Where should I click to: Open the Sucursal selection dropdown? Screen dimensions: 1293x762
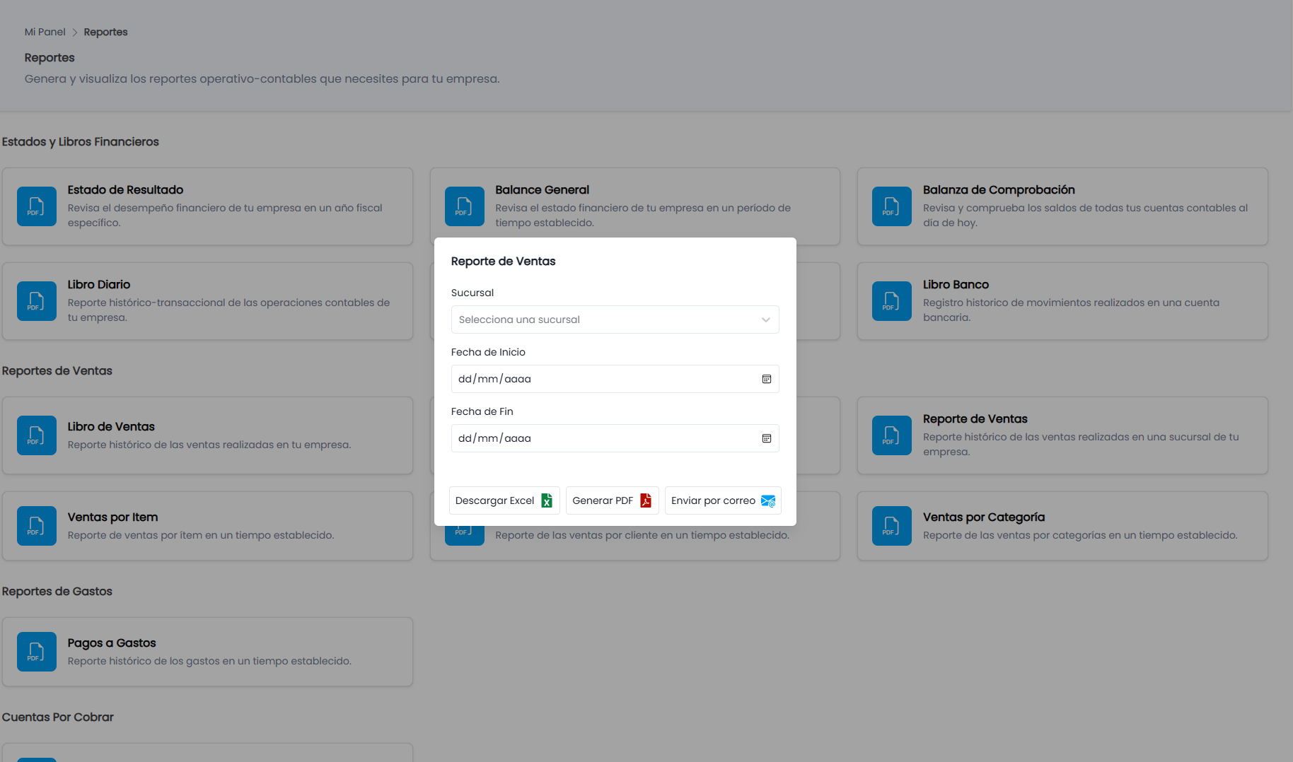(615, 320)
